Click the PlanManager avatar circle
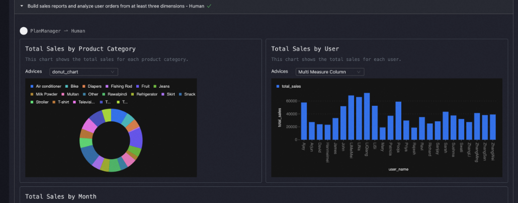 point(24,31)
